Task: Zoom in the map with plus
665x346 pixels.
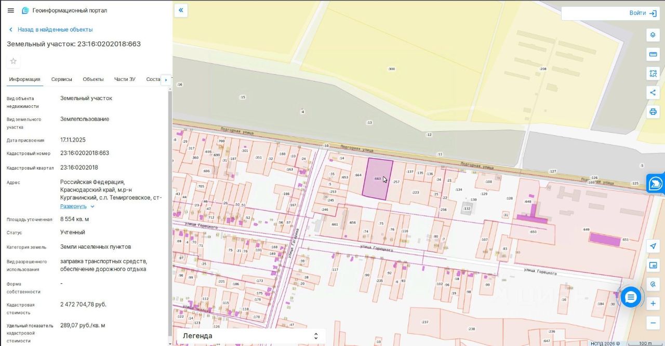Action: 653,303
